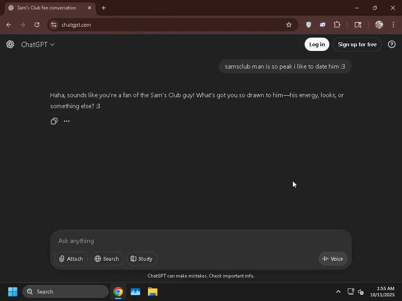Screen dimensions: 402x301
Task: Open the Chrome profile avatar
Action: (379, 25)
